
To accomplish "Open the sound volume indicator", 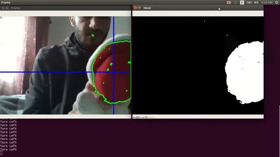I will (256, 3).
